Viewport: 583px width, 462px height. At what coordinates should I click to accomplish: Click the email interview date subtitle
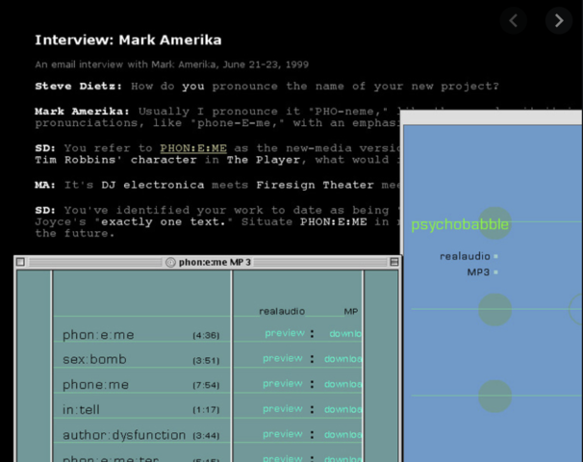[172, 64]
